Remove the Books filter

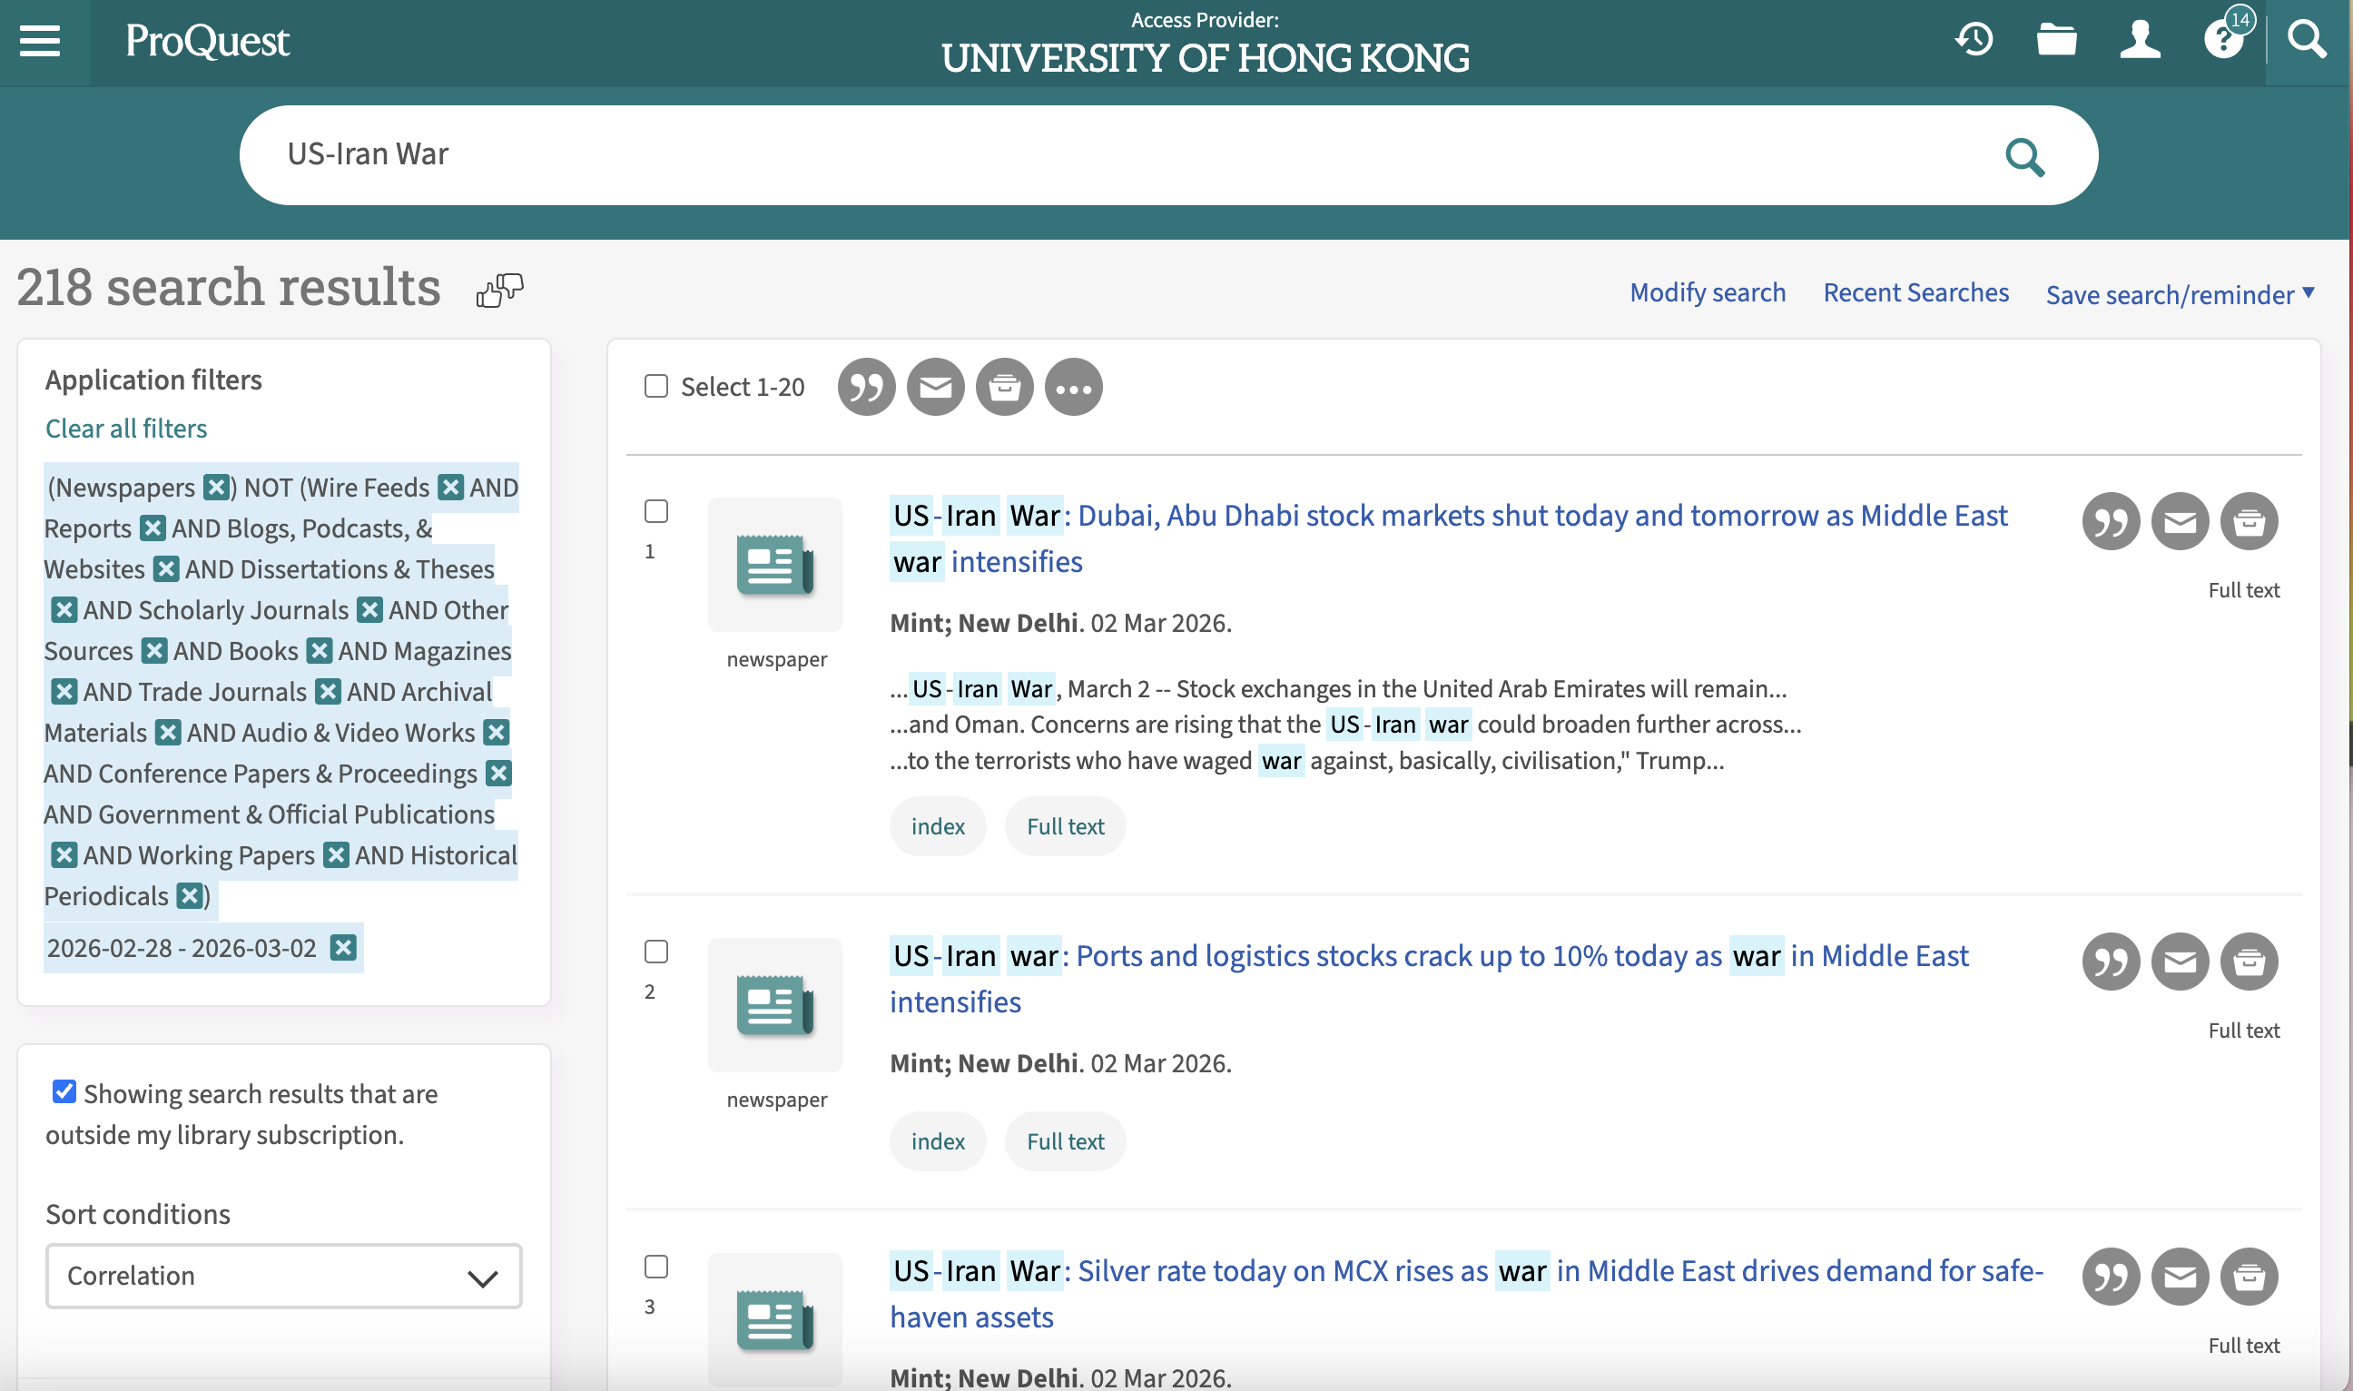[x=320, y=649]
